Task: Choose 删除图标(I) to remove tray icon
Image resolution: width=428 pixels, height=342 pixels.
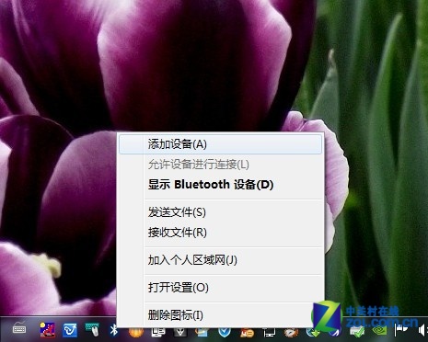Action: [220, 314]
